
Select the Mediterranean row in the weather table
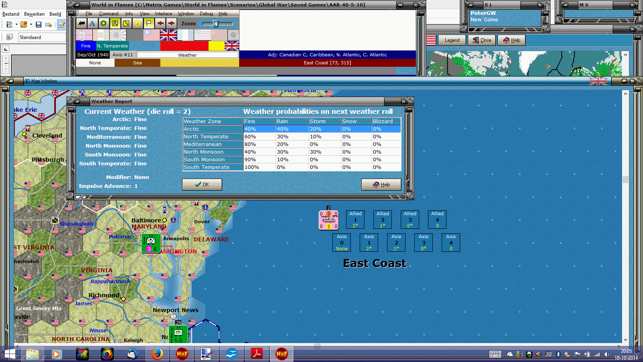click(292, 144)
